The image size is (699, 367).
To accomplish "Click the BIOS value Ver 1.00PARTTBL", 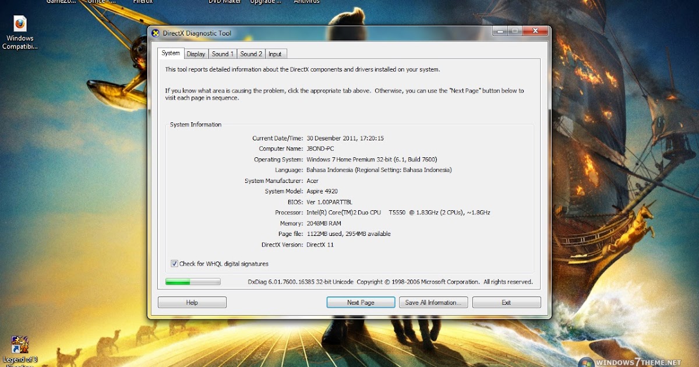I will click(x=330, y=202).
